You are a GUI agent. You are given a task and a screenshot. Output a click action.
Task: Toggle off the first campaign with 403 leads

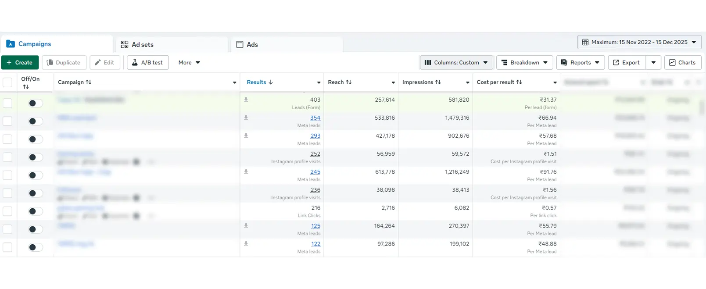36,103
